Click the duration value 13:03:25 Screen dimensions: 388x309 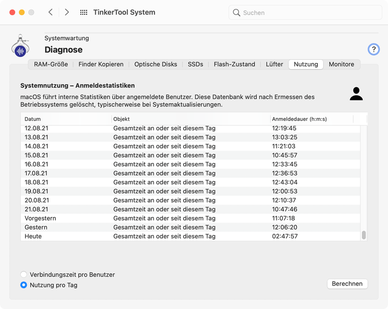tap(284, 137)
